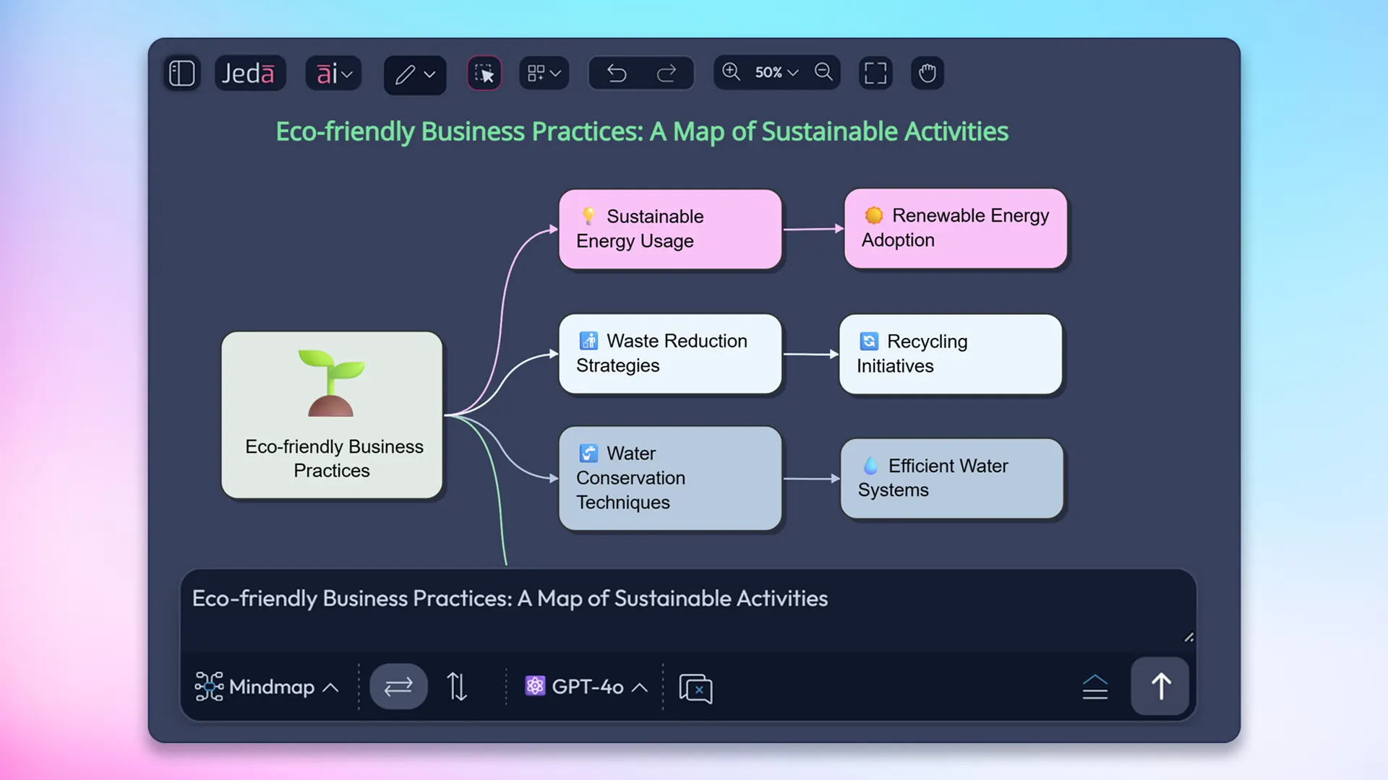Click the Undo arrow icon
The width and height of the screenshot is (1388, 780).
[616, 72]
